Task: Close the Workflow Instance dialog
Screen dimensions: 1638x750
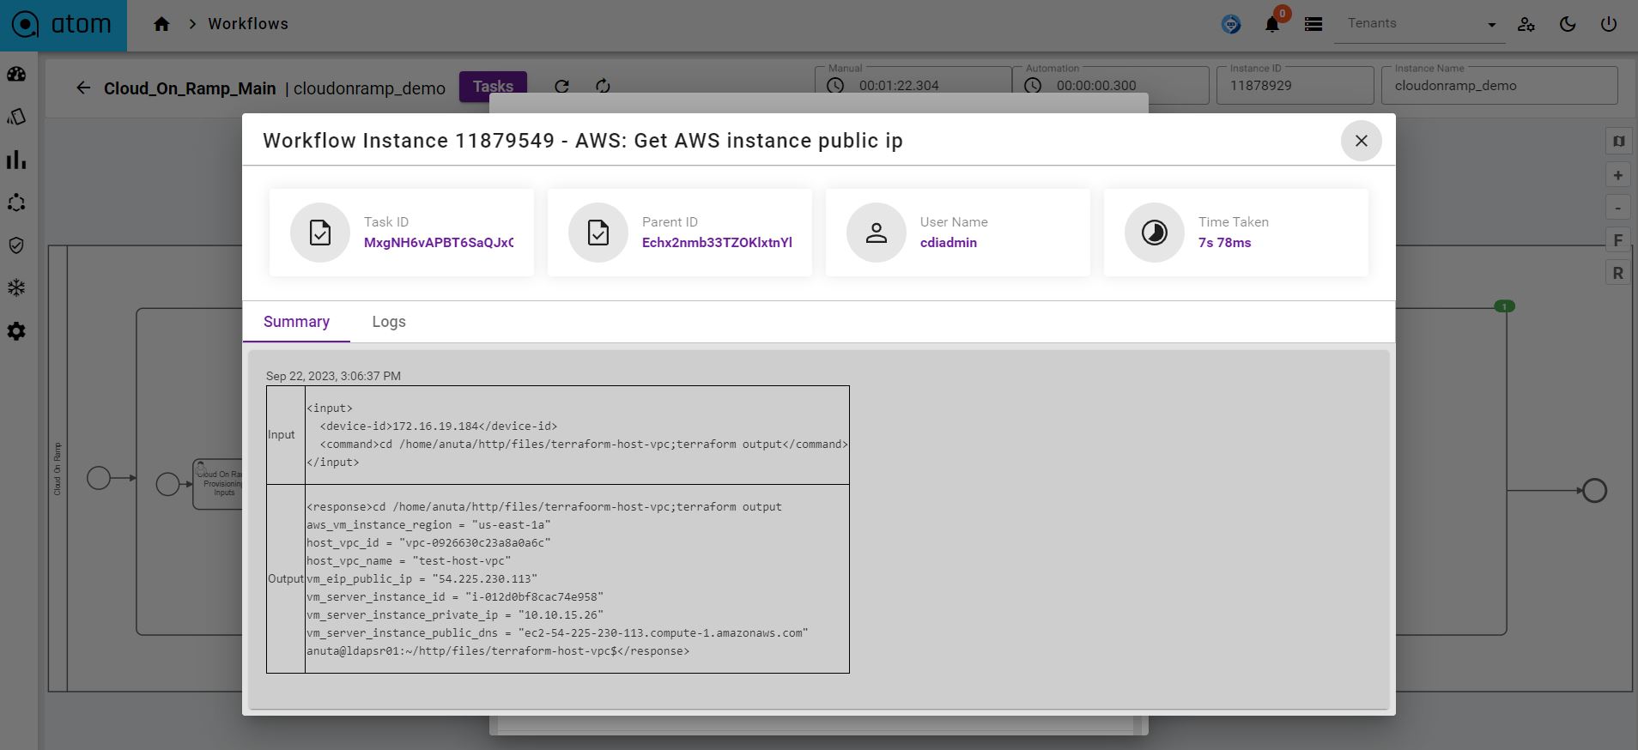Action: point(1361,141)
